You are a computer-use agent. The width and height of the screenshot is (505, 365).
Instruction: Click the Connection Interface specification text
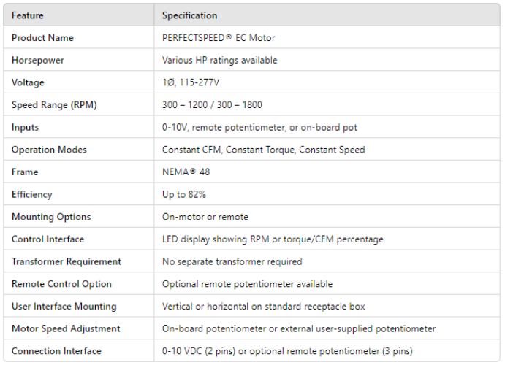click(x=287, y=351)
